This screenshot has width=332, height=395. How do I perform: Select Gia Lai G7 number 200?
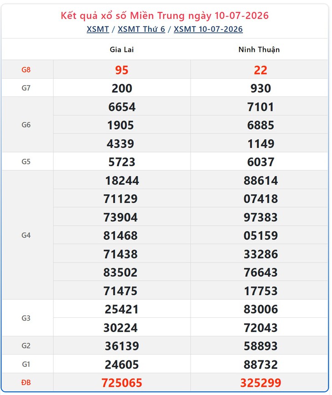click(x=122, y=89)
